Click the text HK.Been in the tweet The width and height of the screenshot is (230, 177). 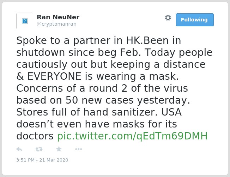147,40
